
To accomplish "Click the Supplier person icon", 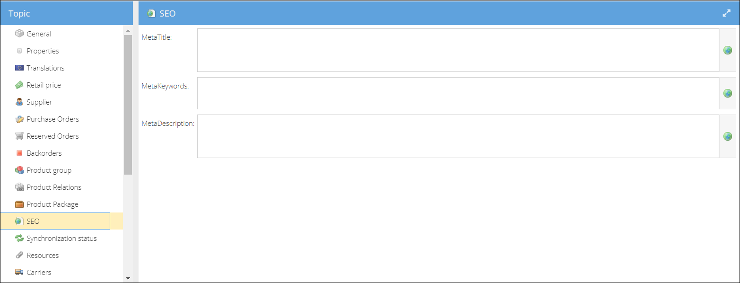I will [19, 102].
